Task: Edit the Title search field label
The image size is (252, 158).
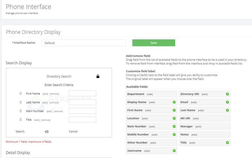Action: point(37,120)
